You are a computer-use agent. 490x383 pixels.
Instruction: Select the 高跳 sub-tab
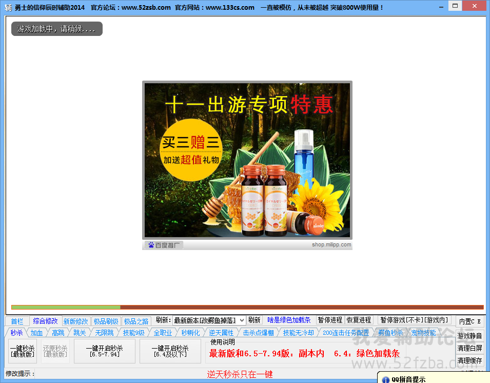(x=58, y=333)
